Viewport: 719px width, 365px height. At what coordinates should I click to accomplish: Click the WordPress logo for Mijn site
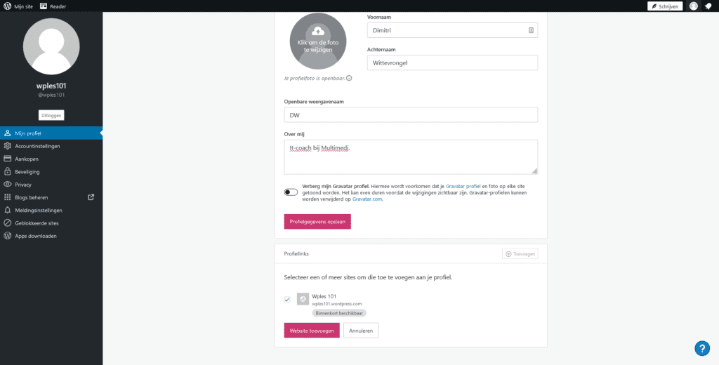[7, 6]
